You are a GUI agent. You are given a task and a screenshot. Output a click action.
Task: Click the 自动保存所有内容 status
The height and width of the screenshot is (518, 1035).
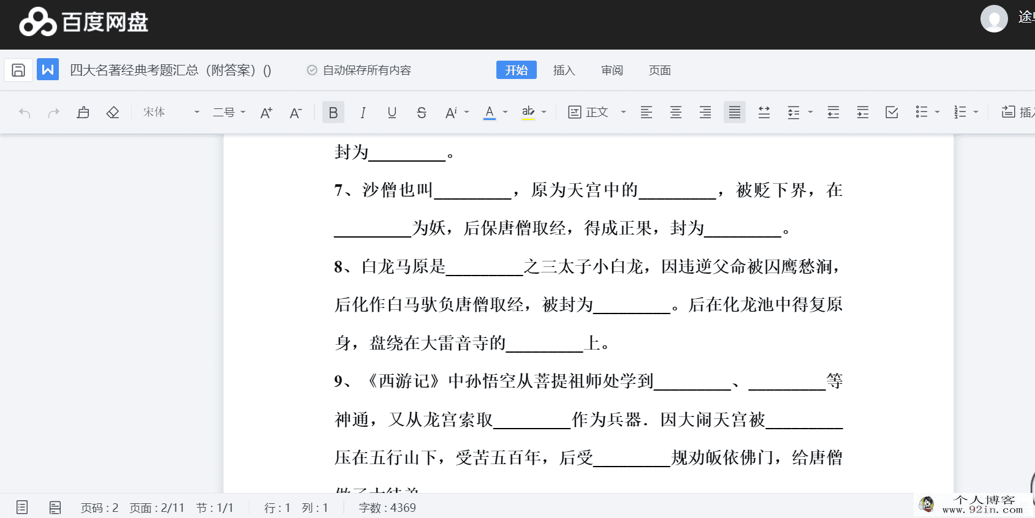359,70
